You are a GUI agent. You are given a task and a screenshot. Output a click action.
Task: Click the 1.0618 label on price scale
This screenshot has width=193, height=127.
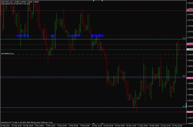190,72
